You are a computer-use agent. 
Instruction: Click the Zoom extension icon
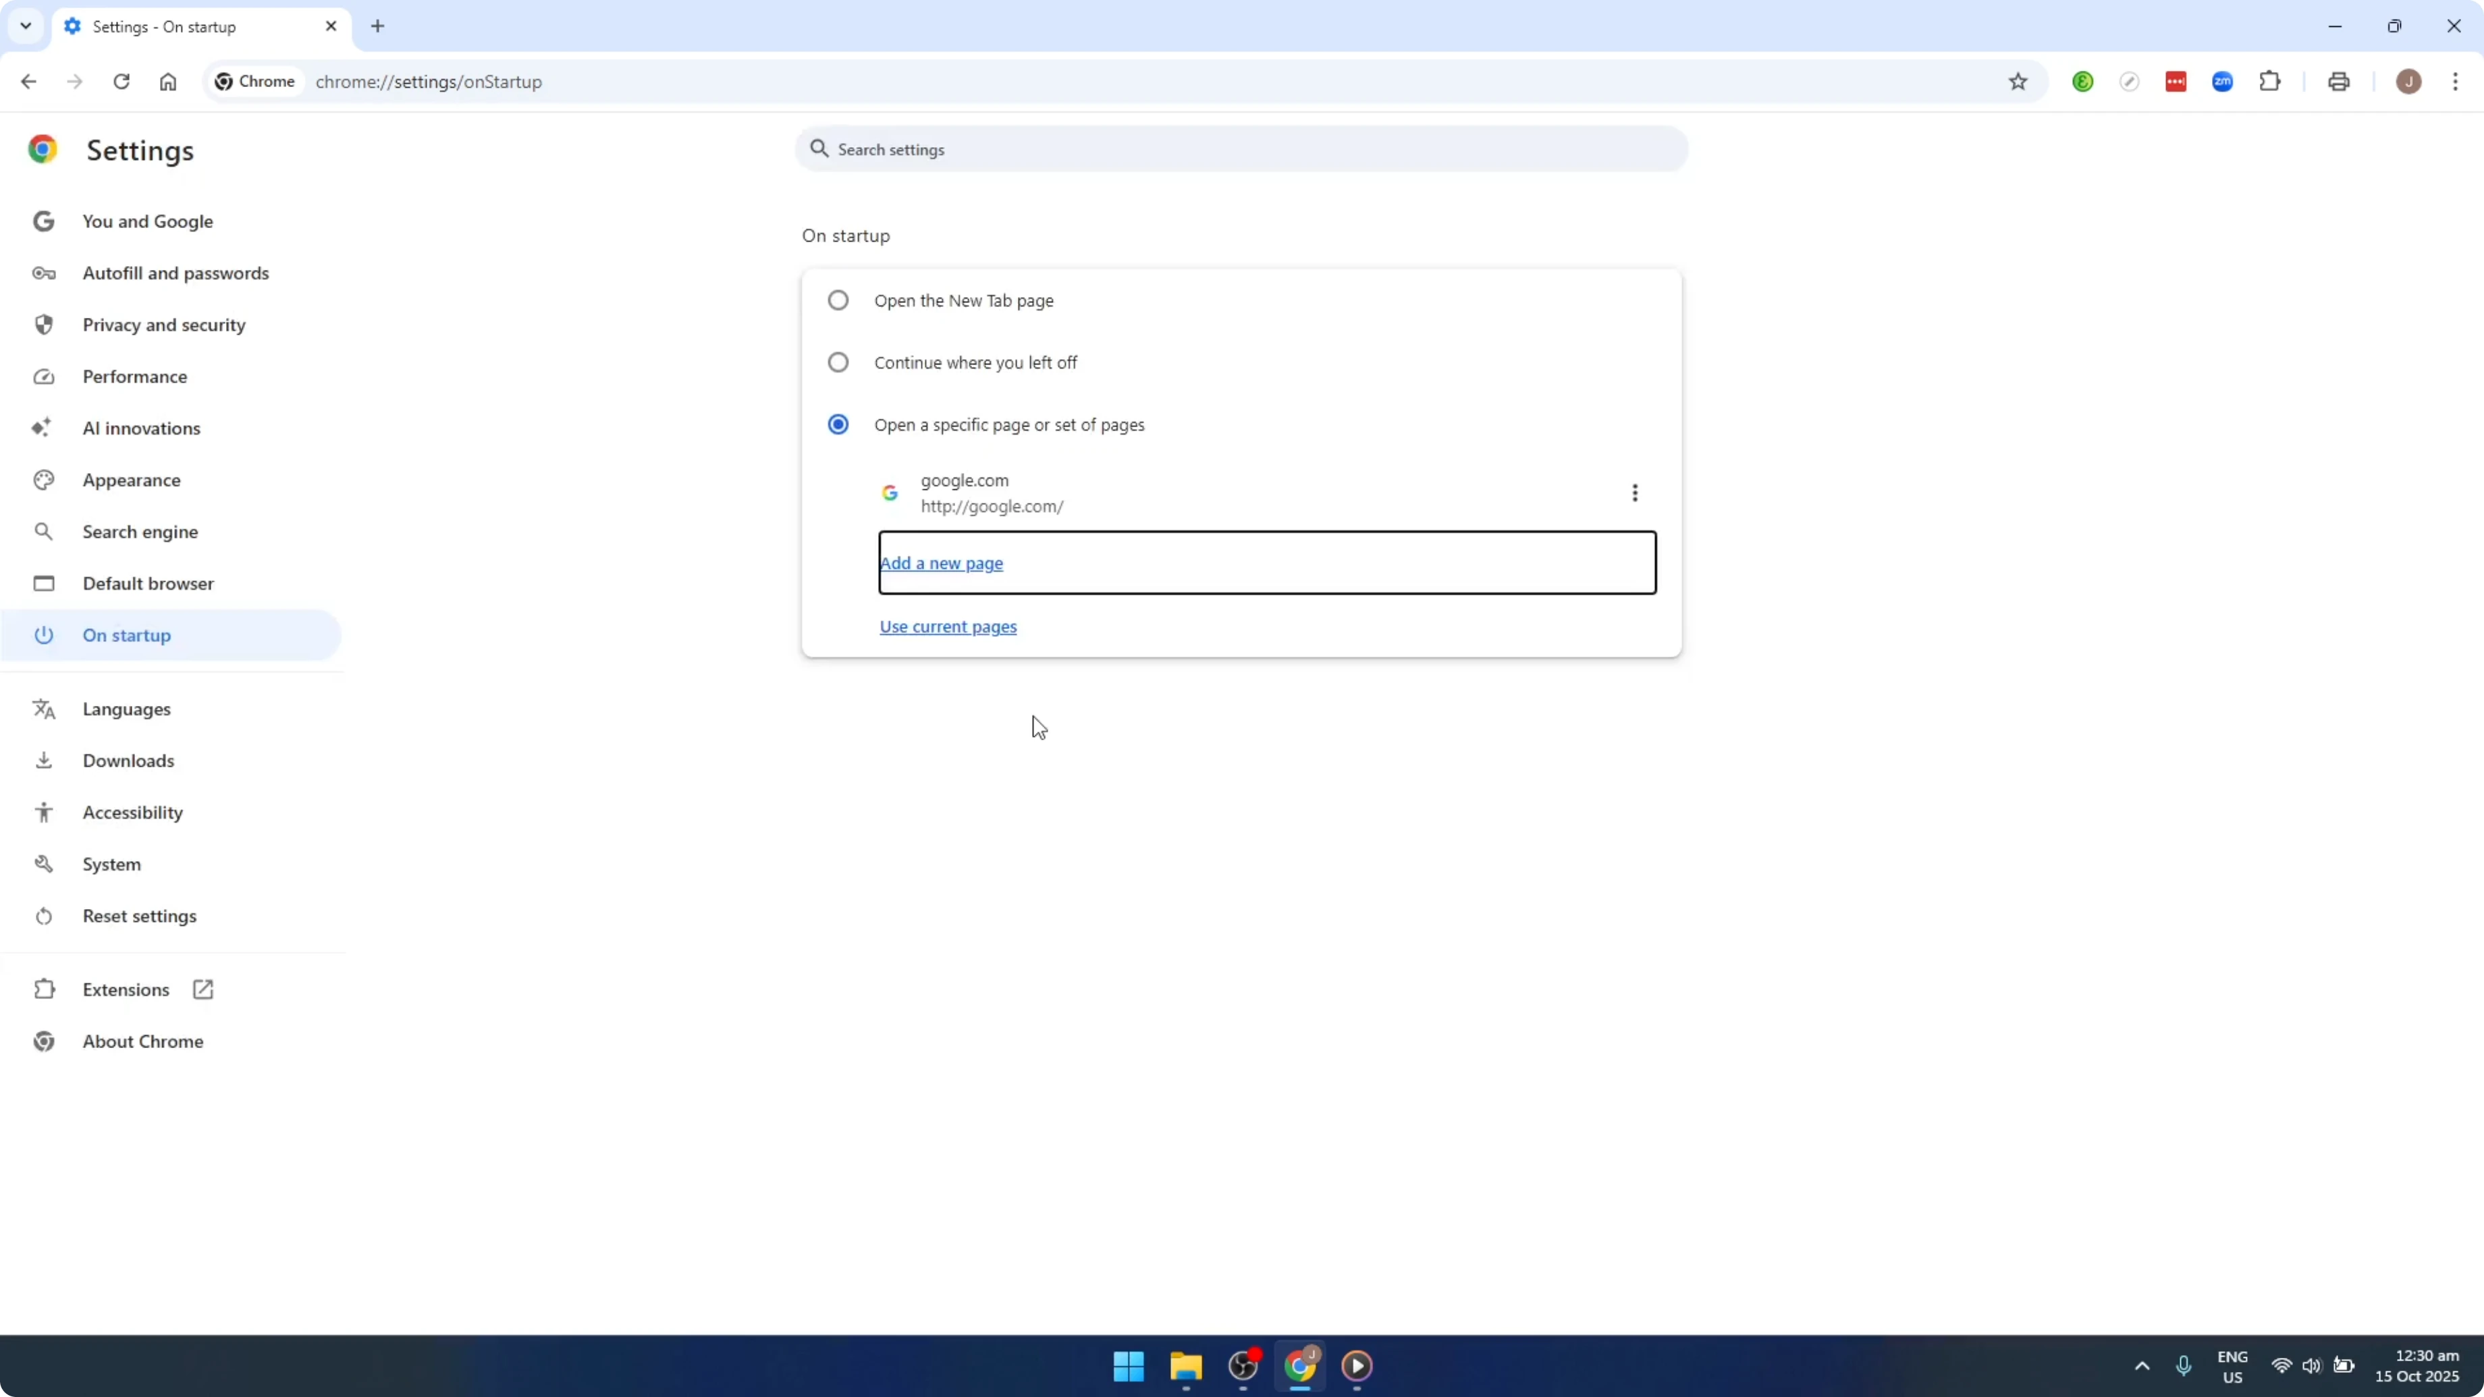[2223, 81]
